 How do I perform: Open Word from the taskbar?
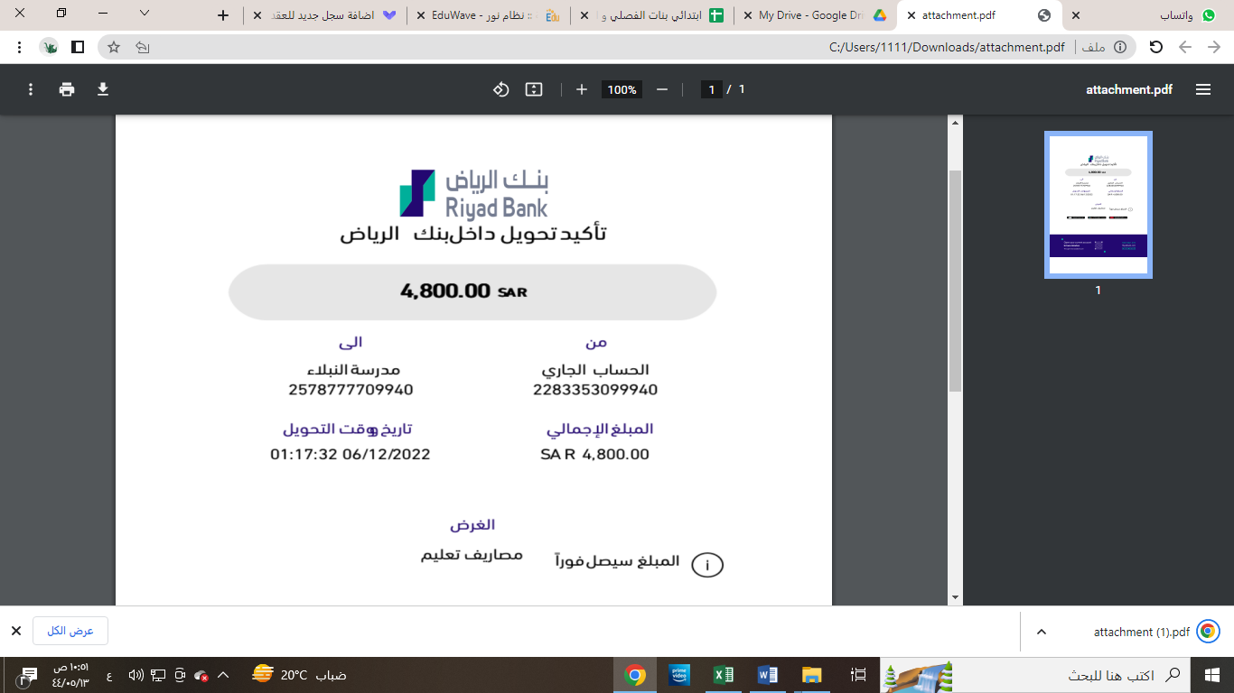click(768, 675)
